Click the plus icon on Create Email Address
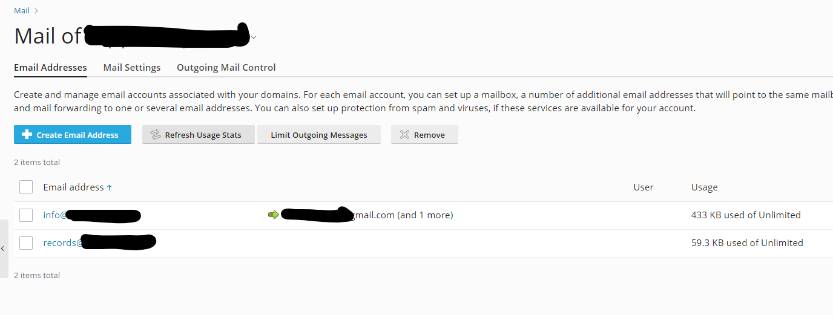The image size is (833, 315). pyautogui.click(x=27, y=135)
